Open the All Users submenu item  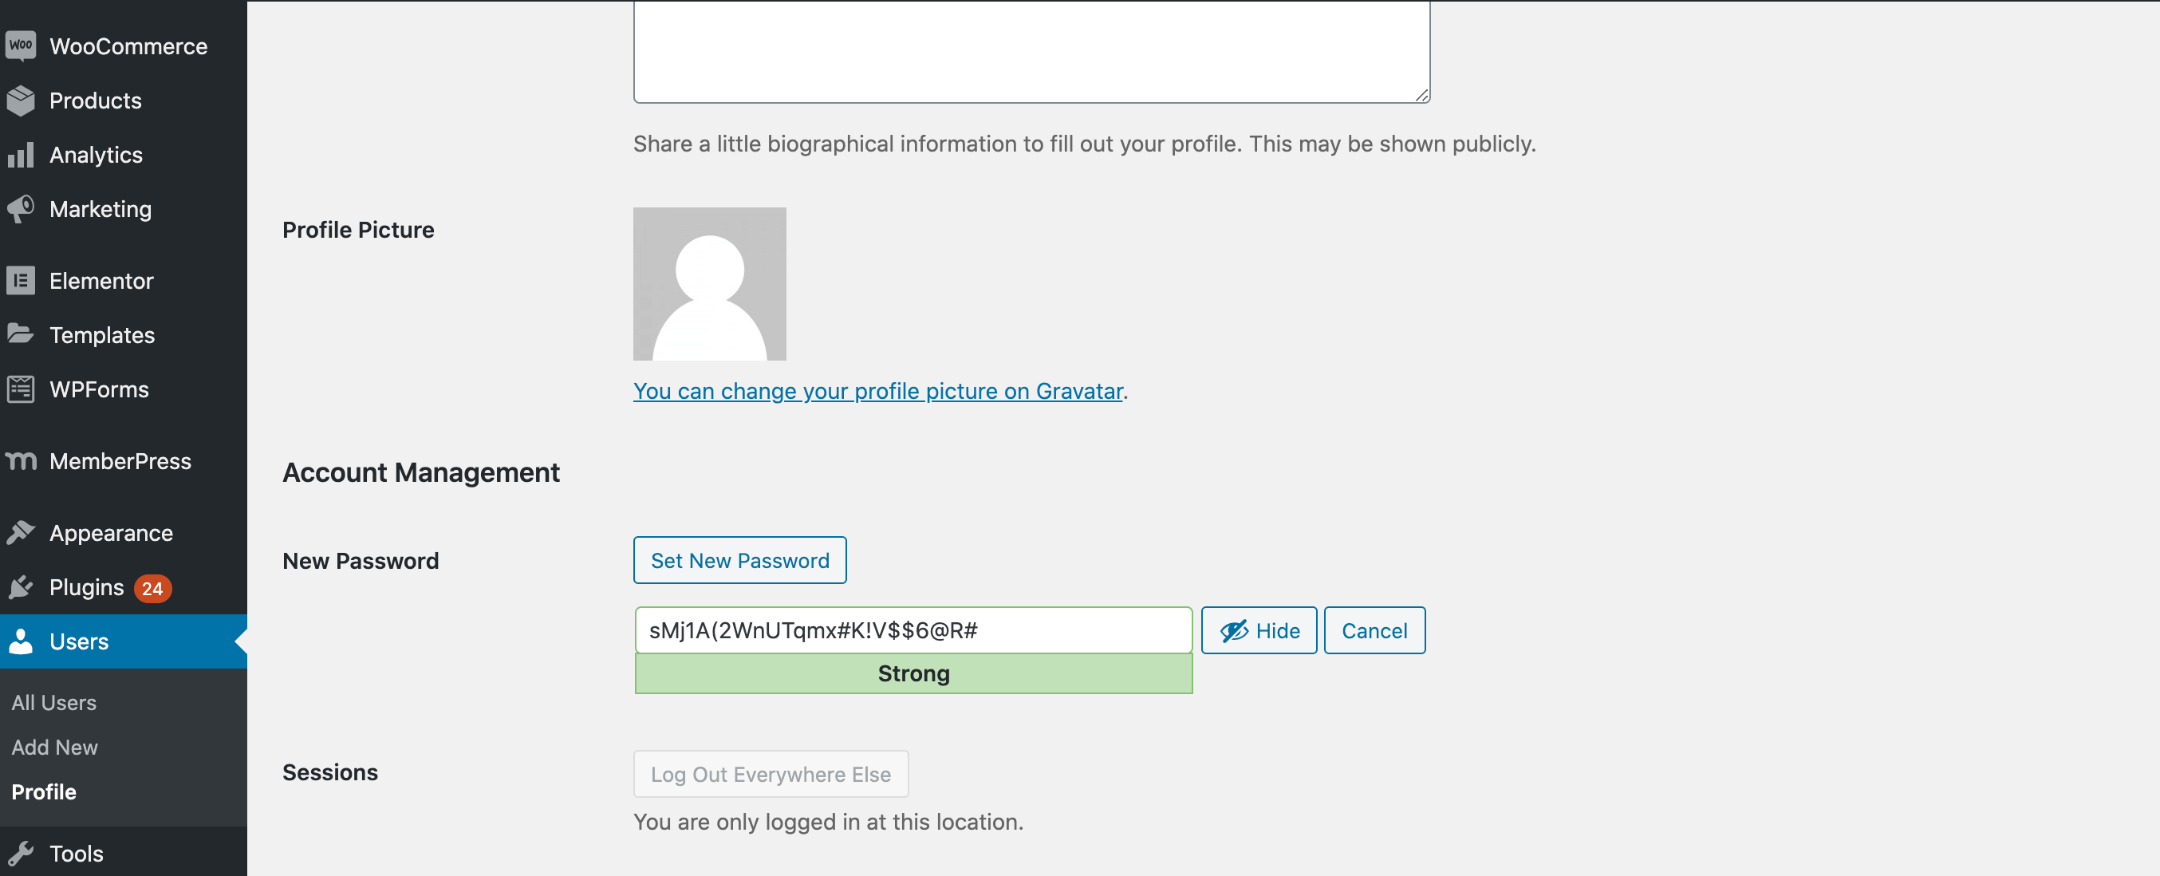(x=53, y=702)
